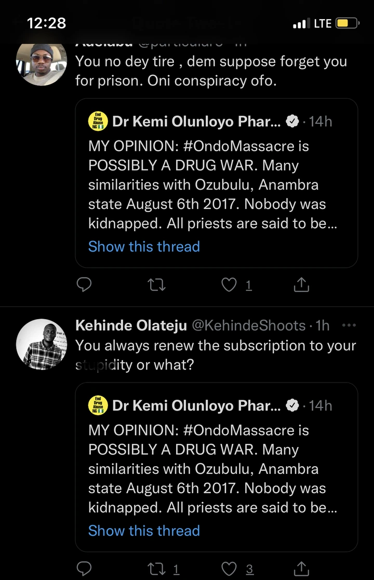Open the first commenter's profile picture

pos(42,60)
